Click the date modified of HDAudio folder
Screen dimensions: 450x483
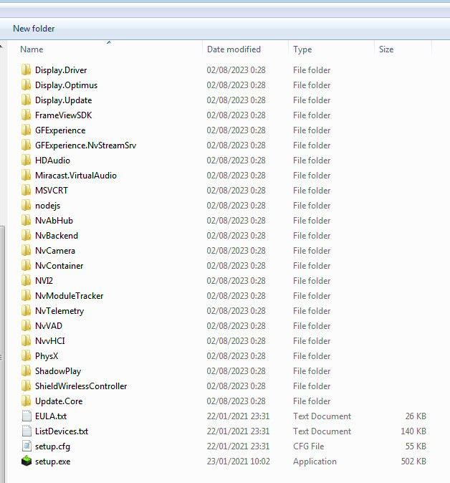236,161
